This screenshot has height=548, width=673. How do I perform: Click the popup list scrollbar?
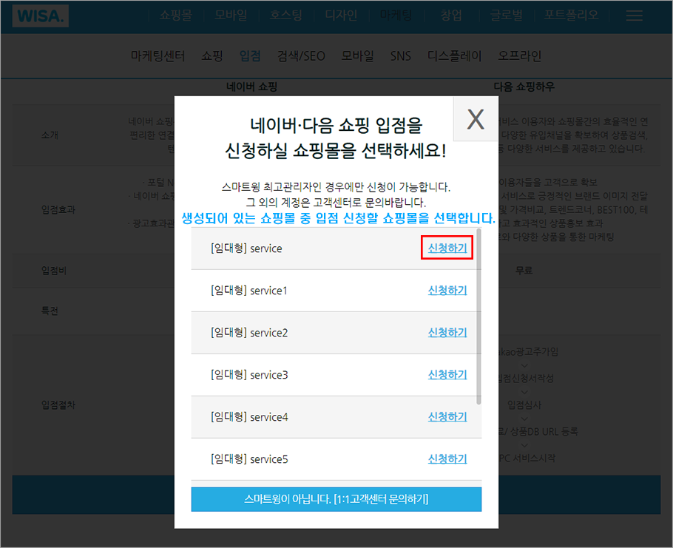tap(478, 317)
